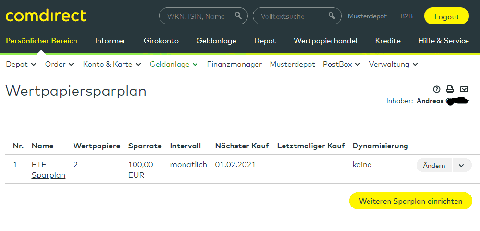Screen dimensions: 480x231
Task: Click the comdirect logo
Action: pos(46,16)
